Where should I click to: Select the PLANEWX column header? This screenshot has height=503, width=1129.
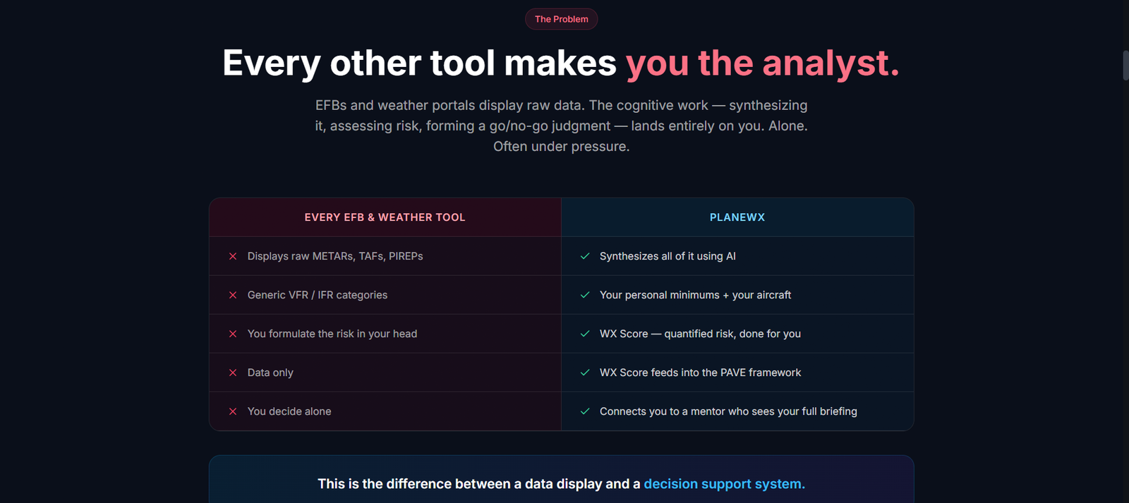coord(737,217)
